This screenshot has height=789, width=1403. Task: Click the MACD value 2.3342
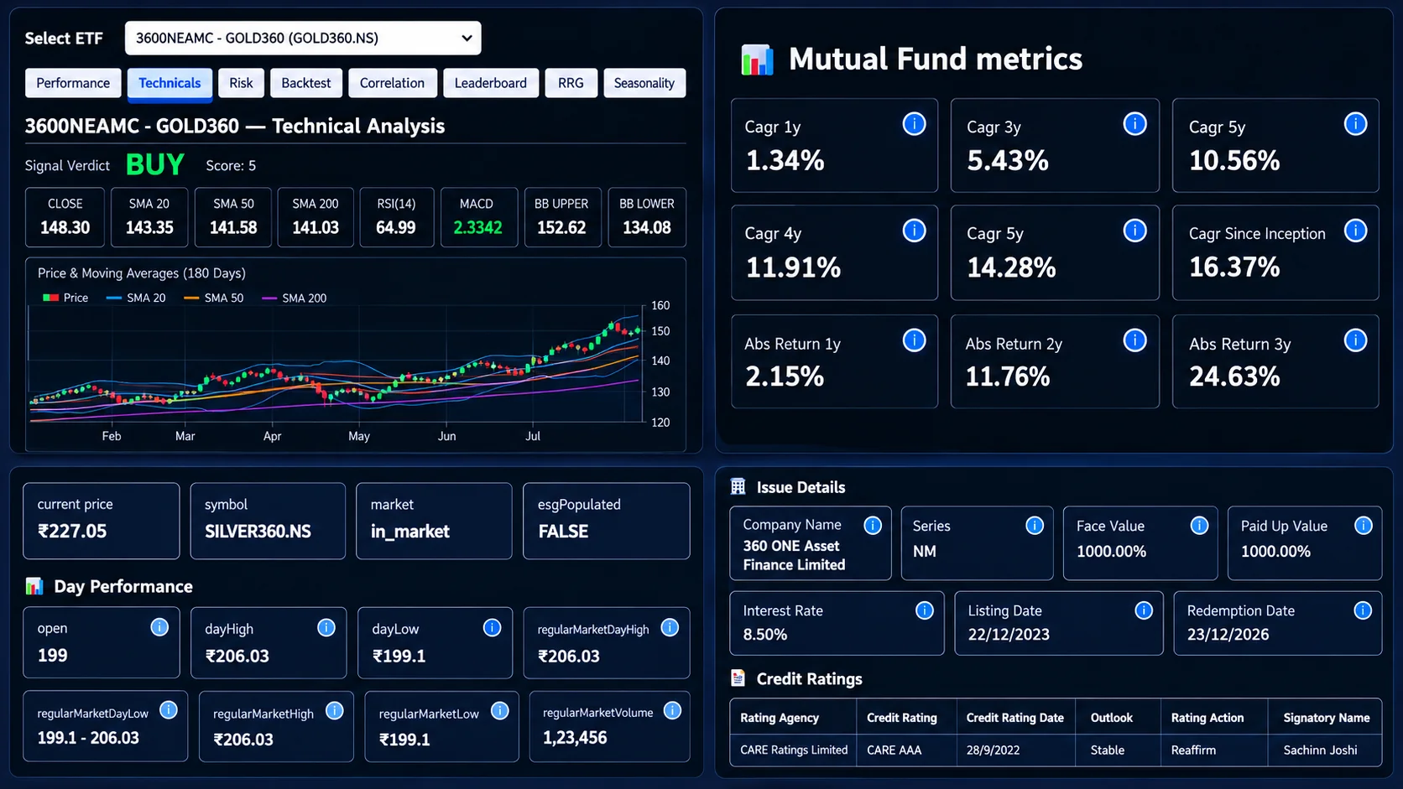(477, 227)
